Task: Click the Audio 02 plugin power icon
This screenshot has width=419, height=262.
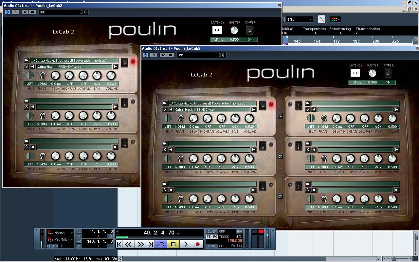Action: coord(7,12)
